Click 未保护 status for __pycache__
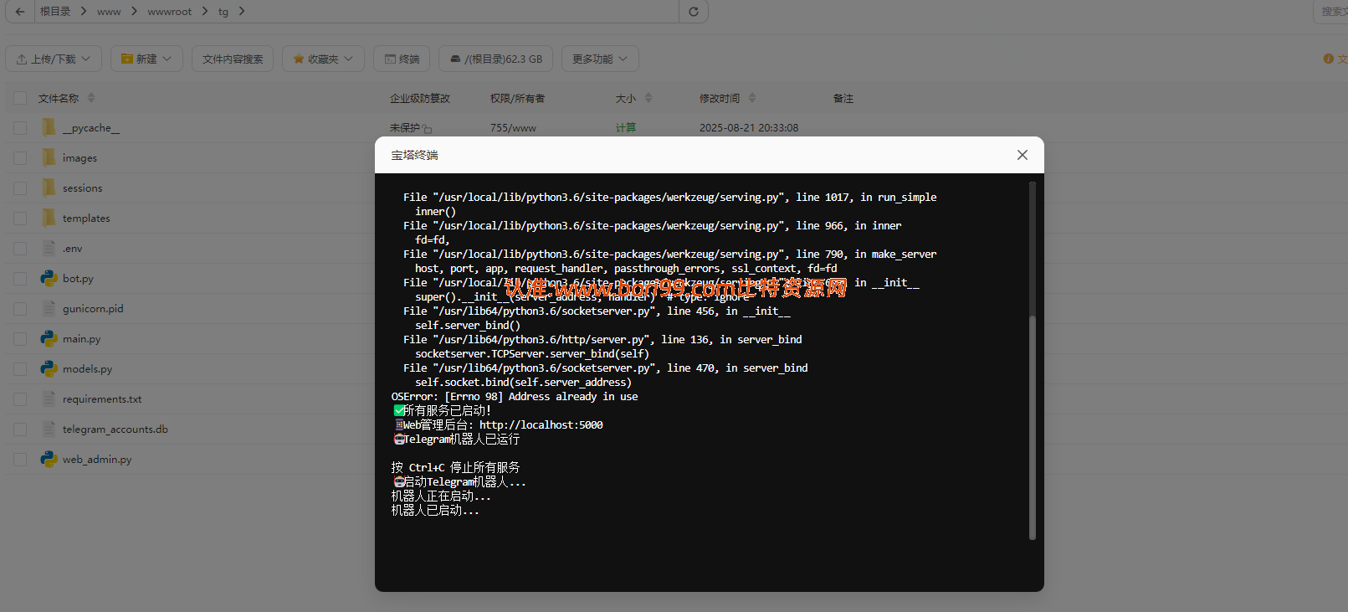Screen dimensions: 1348x612 [405, 128]
